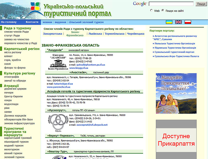Open Туристичні програми та маршрути heading
Image resolution: width=208 pixels, height=159 pixels.
[15, 132]
